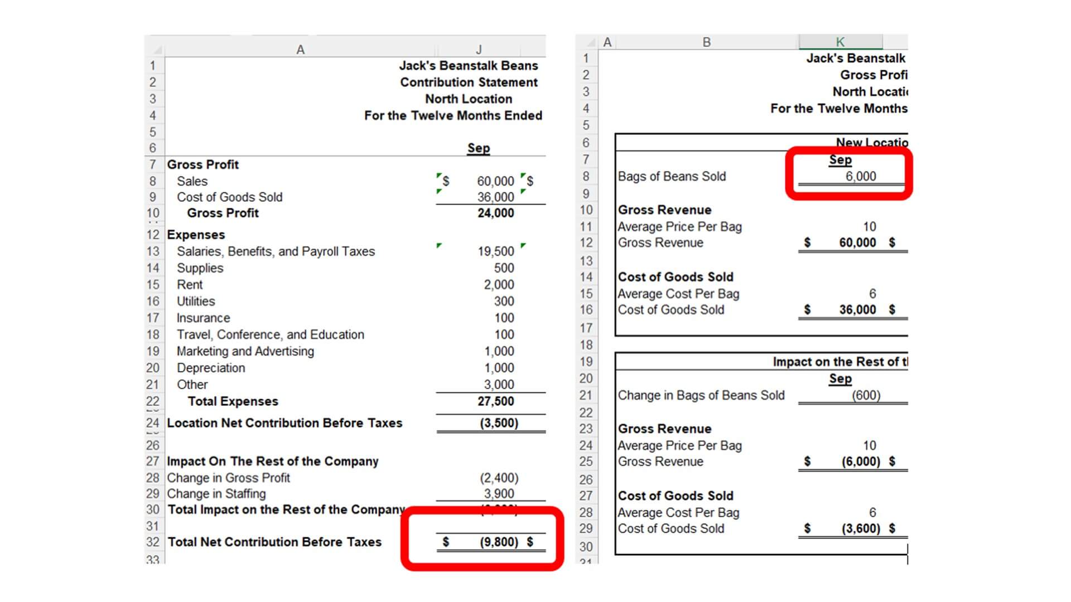Select the Average Price Per Bag value of 10
This screenshot has height=602, width=1071.
click(870, 227)
